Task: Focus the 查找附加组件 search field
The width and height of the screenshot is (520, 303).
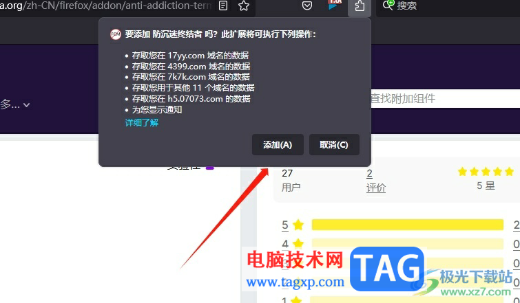Action: tap(444, 98)
